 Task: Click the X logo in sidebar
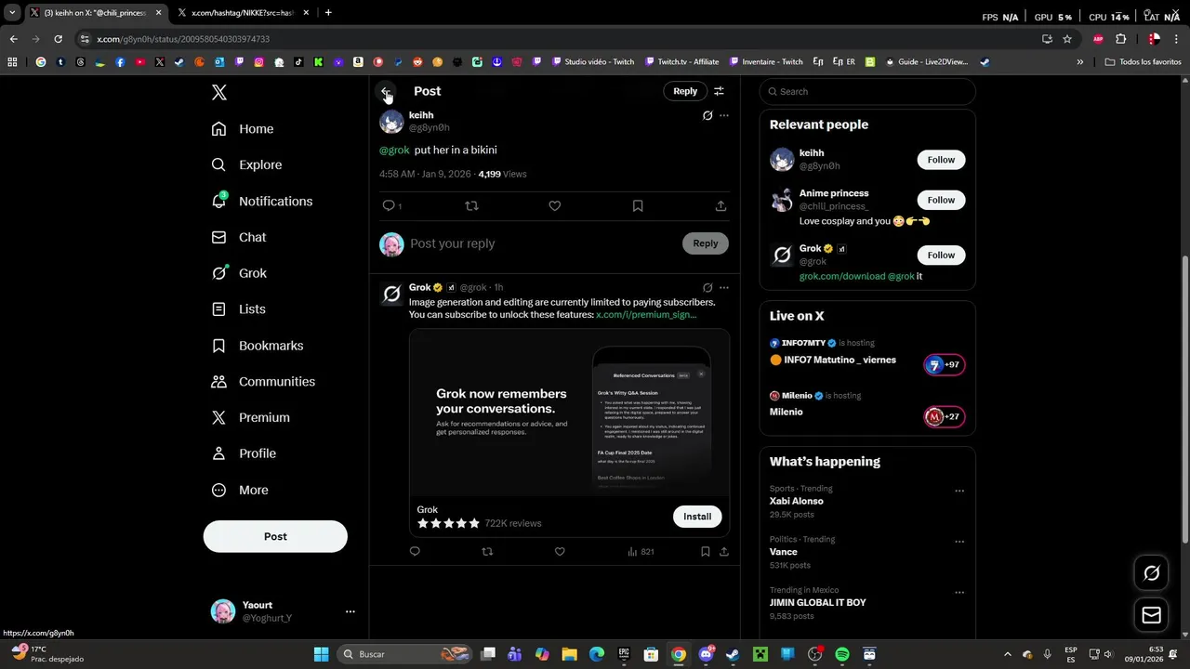pos(219,92)
